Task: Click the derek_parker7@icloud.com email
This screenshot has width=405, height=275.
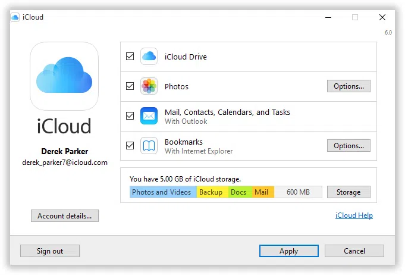Action: 65,162
